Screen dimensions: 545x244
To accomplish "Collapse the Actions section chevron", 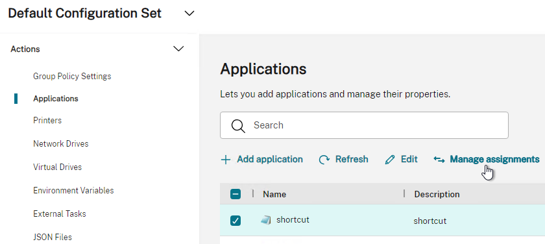I will coord(178,49).
